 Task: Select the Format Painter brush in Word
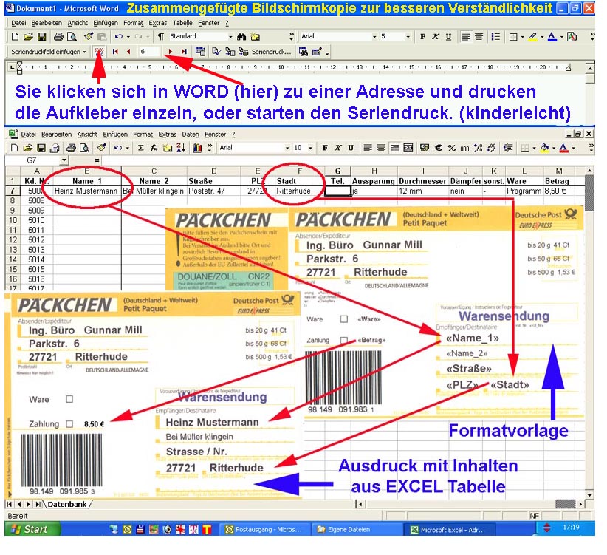click(89, 37)
